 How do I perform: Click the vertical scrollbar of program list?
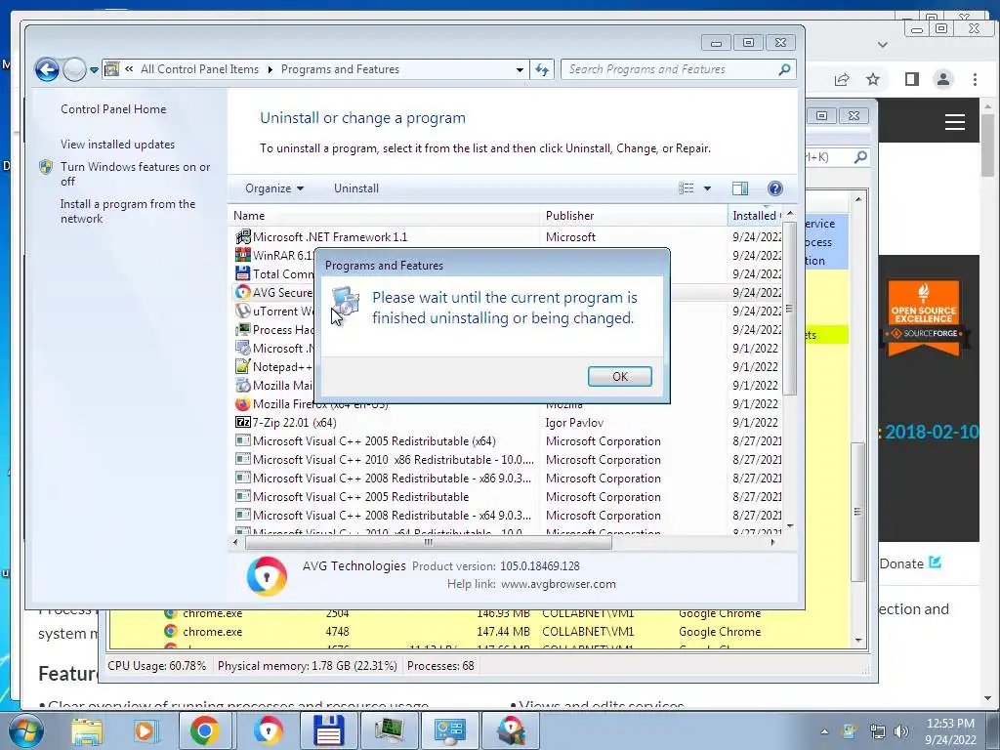point(789,309)
